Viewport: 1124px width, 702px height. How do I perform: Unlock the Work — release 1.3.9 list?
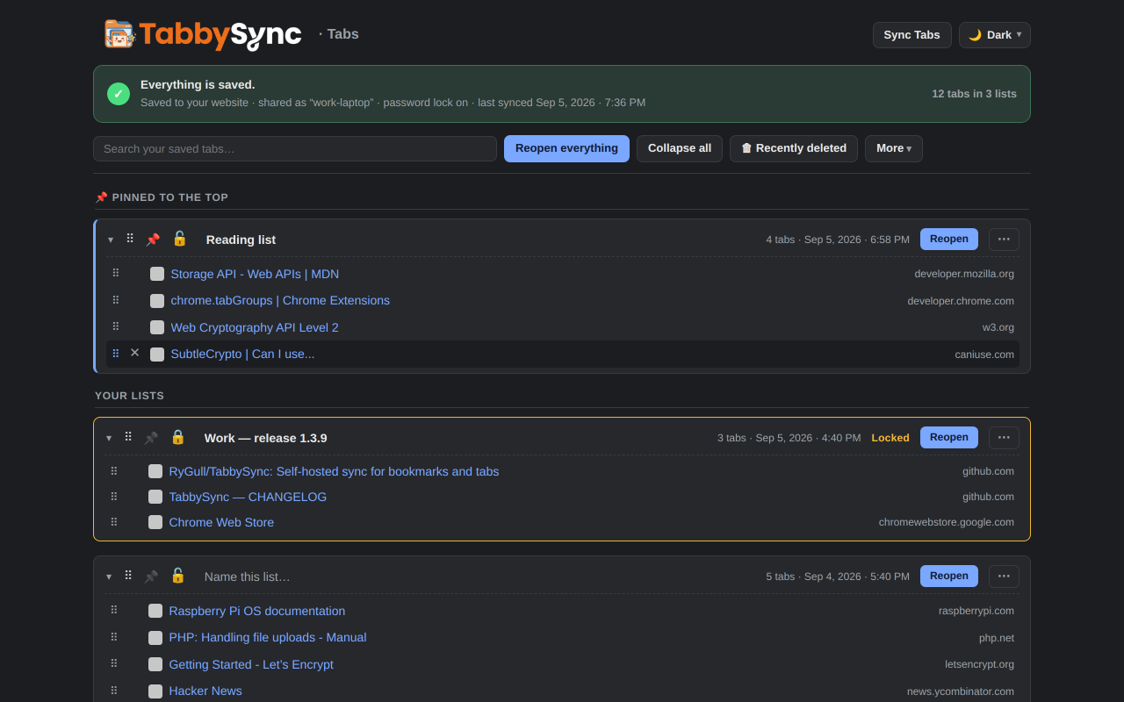(x=178, y=437)
